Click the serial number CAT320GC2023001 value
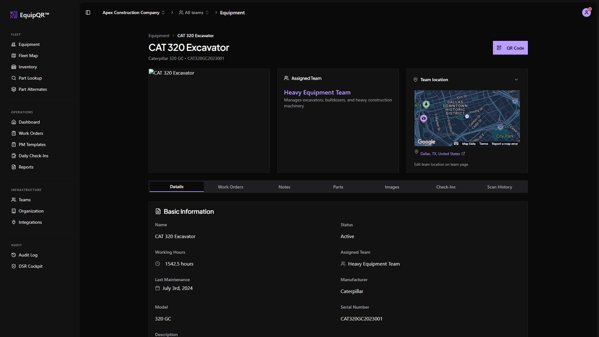 click(362, 319)
